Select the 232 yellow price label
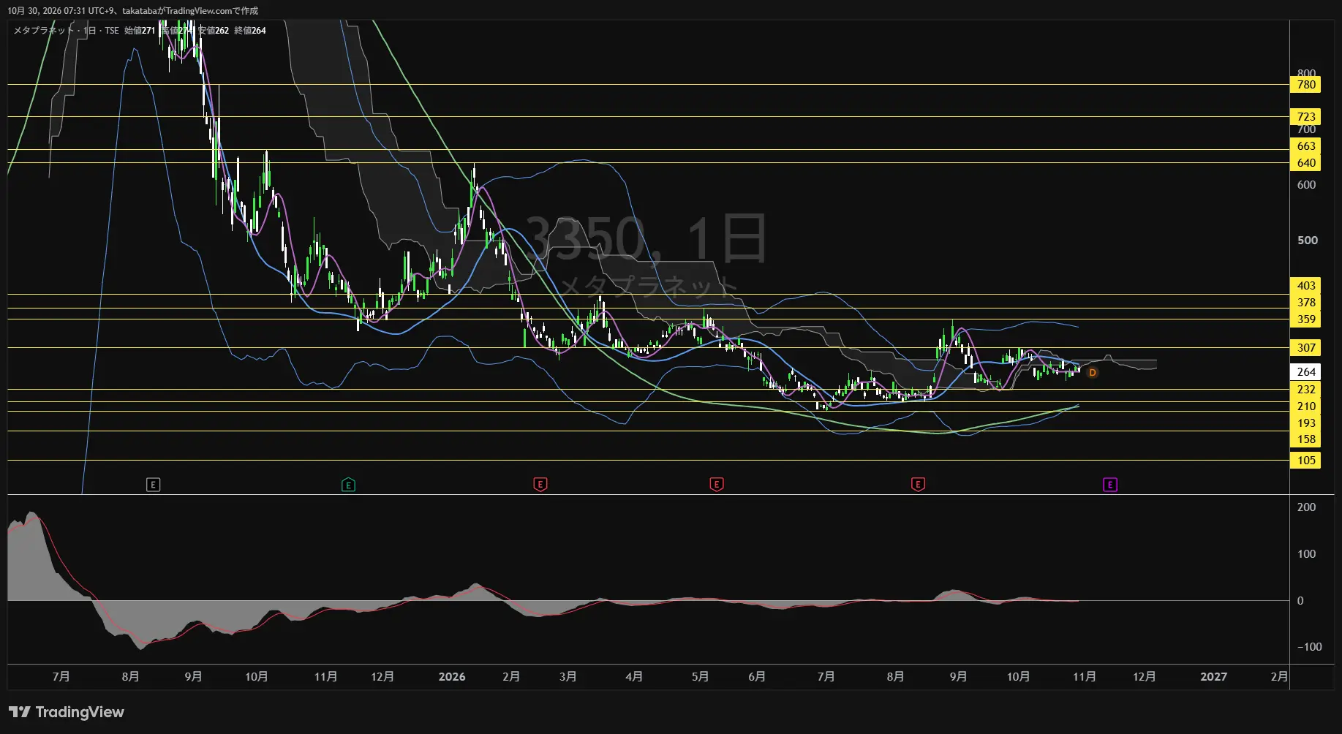 tap(1306, 390)
